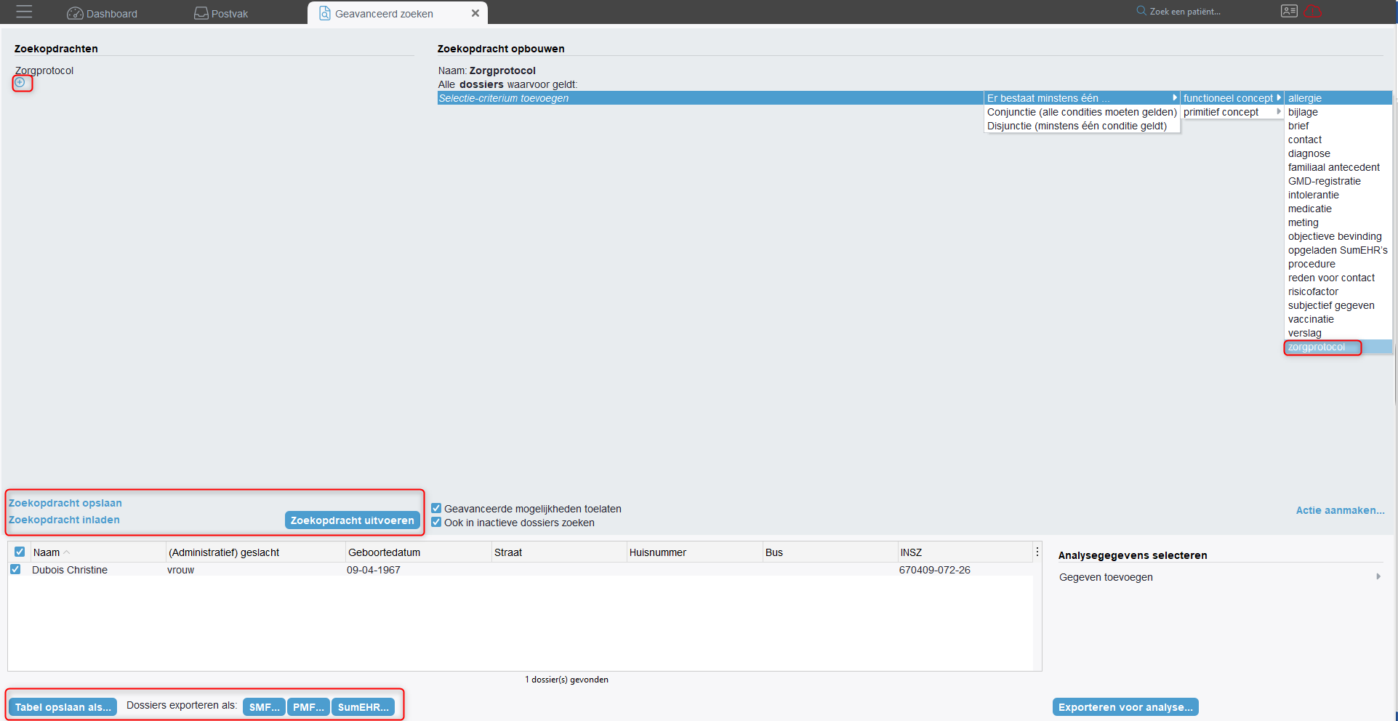This screenshot has height=721, width=1398.
Task: Select 'vaccinatie' option
Action: click(1338, 319)
